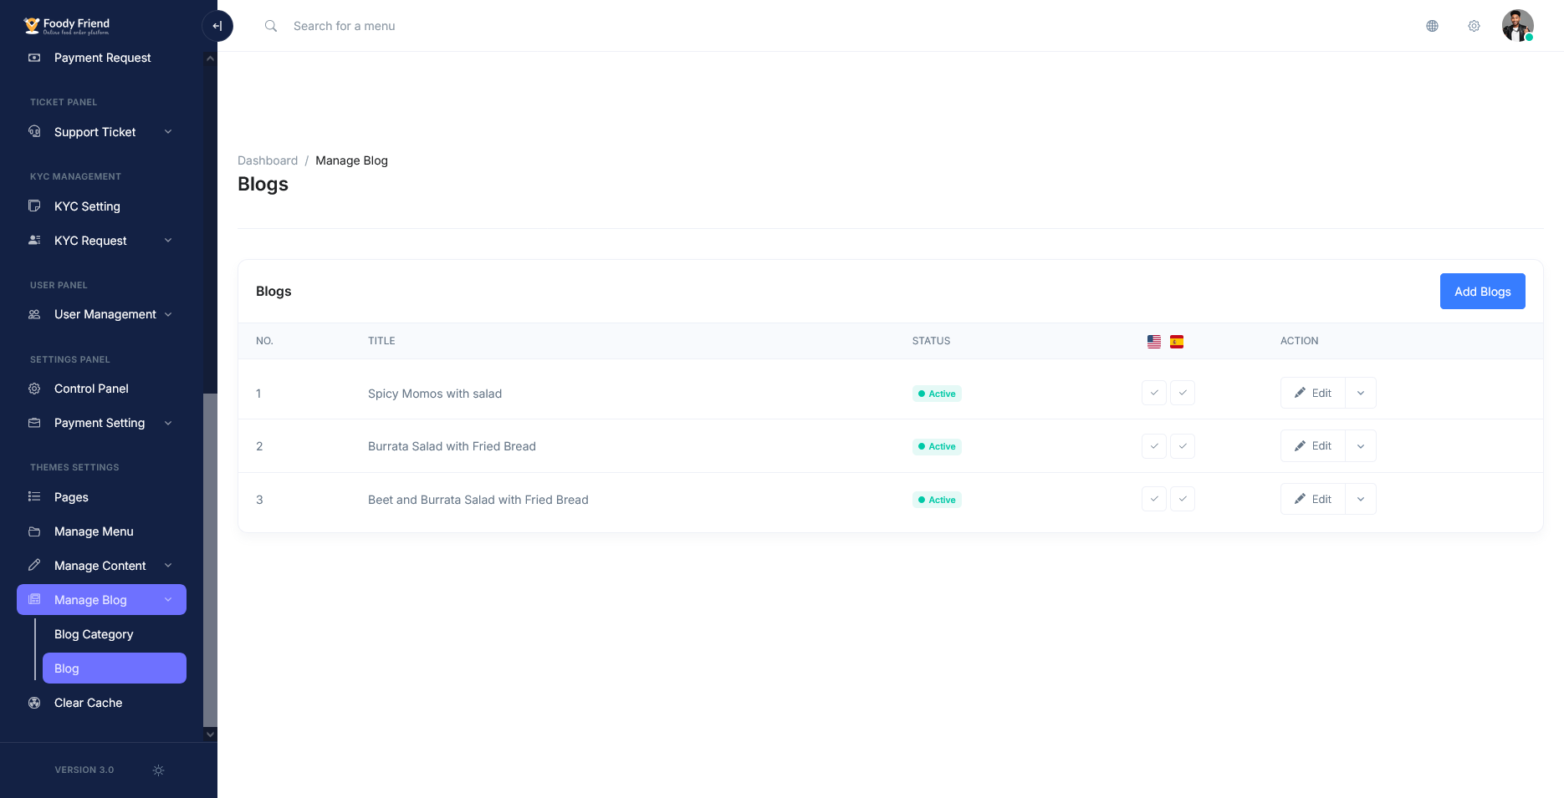Click the Search for a menu field
This screenshot has height=798, width=1564.
pos(344,26)
